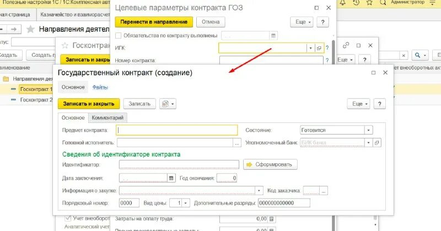
Task: Open notifications bell in the top bar
Action: (342, 3)
